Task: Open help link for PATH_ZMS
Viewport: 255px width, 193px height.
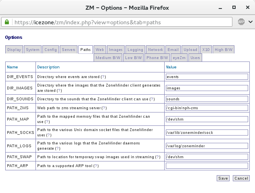Action: (x=104, y=108)
